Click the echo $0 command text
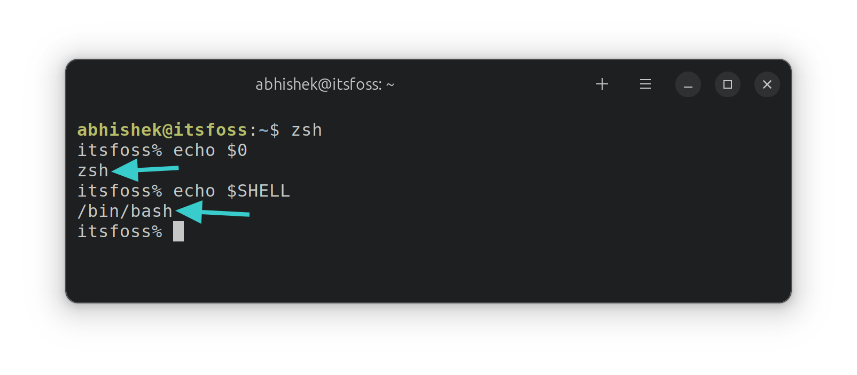 click(x=209, y=150)
